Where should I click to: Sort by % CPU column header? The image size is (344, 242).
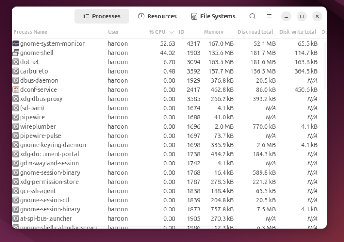pyautogui.click(x=157, y=32)
